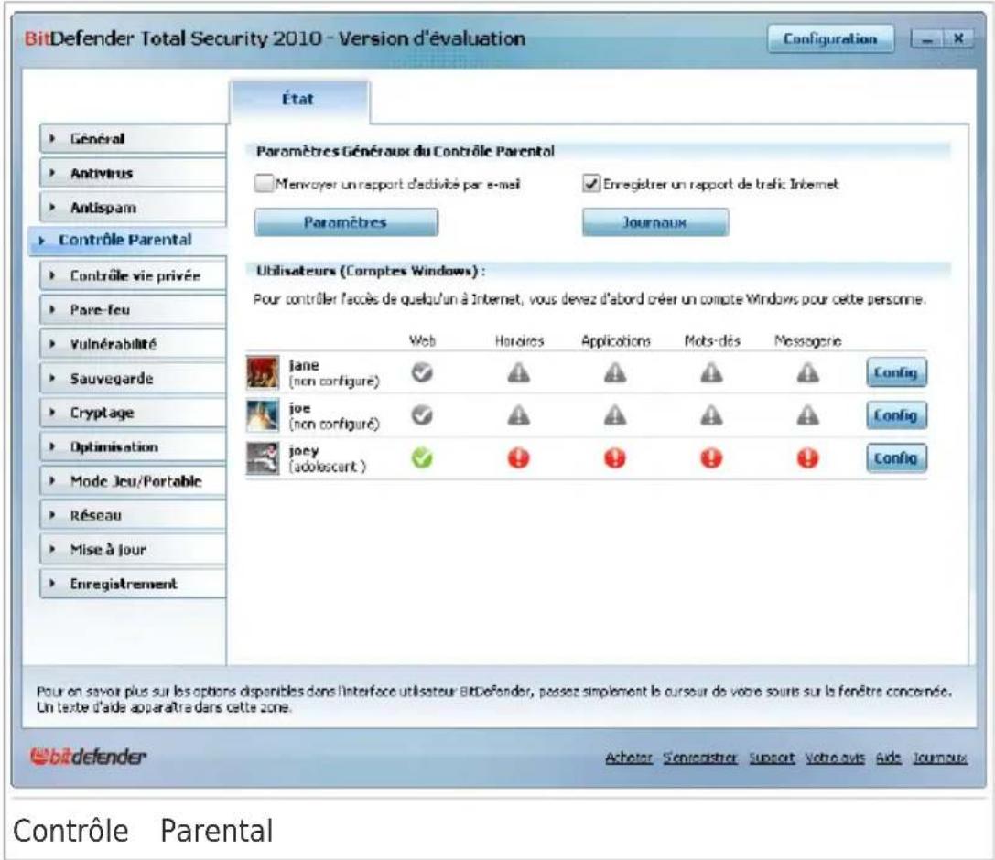Click the Journaux button under general settings

tap(654, 222)
